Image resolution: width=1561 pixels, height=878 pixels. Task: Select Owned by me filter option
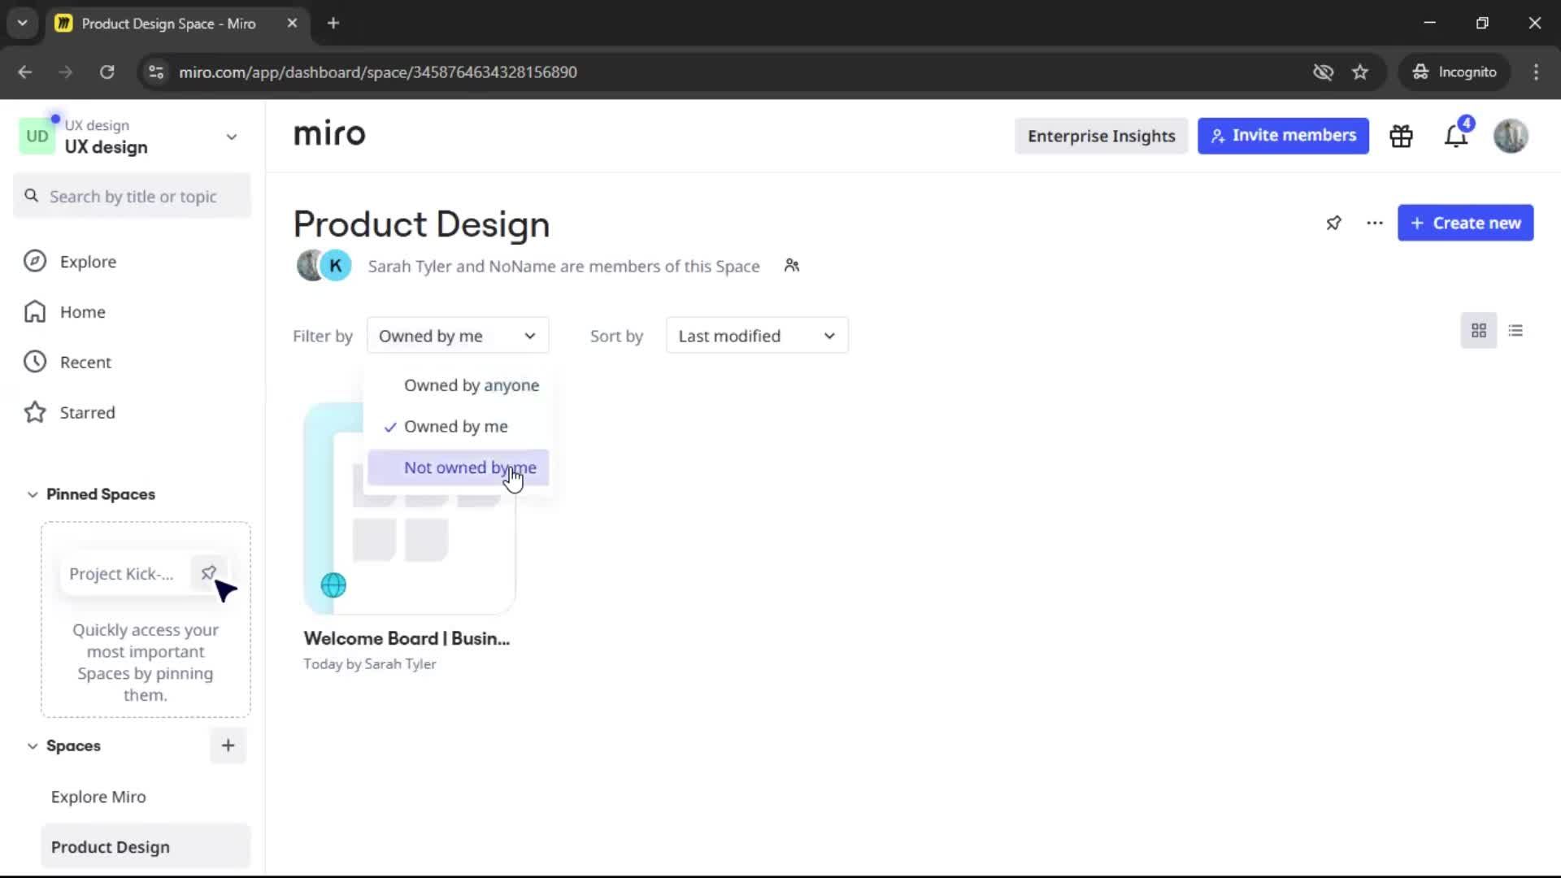pos(459,427)
